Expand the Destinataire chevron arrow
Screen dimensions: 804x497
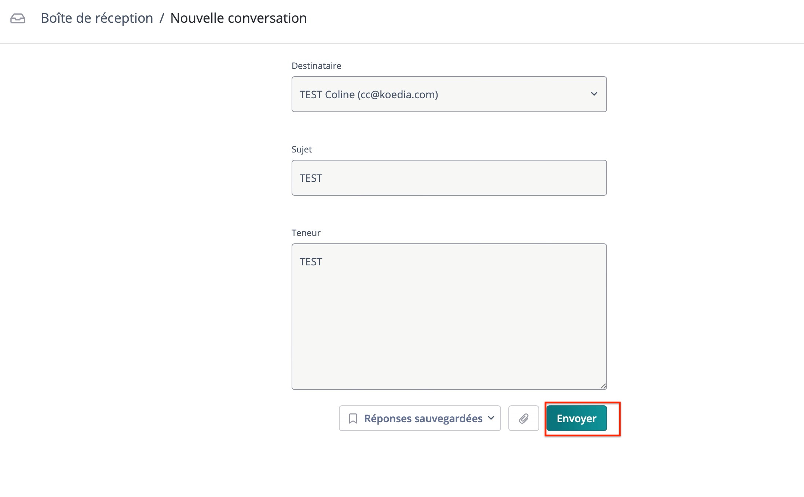point(594,94)
